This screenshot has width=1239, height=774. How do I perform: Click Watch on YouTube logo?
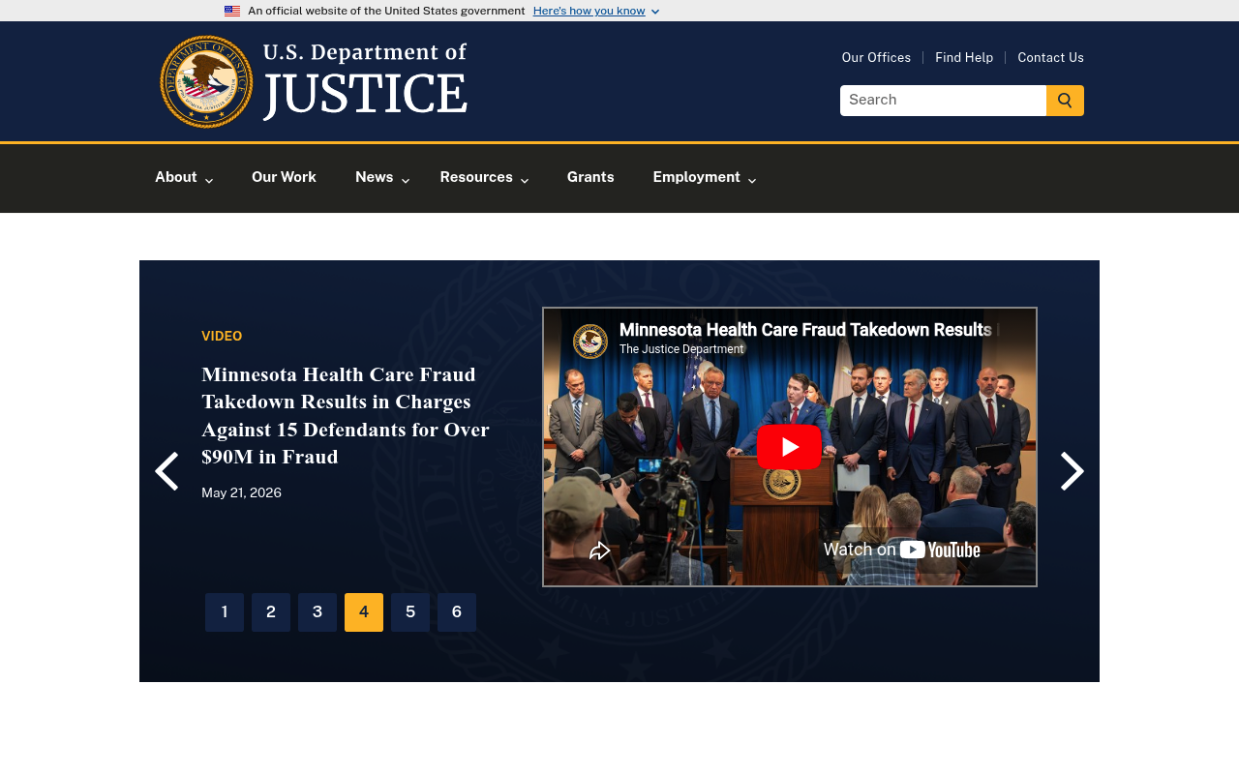901,550
